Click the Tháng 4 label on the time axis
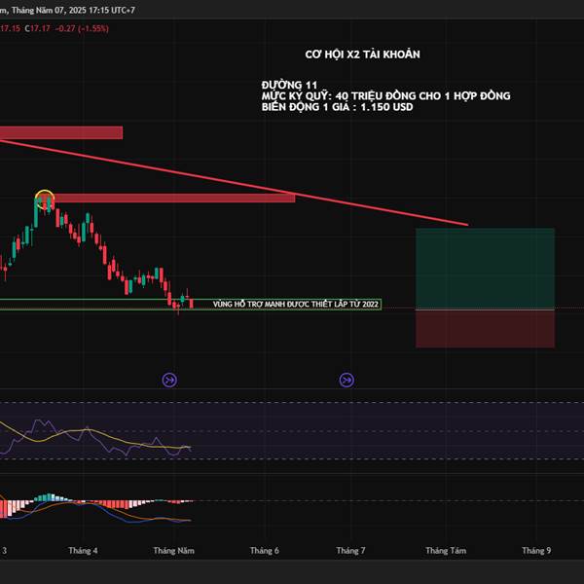Image resolution: width=584 pixels, height=584 pixels. (83, 550)
